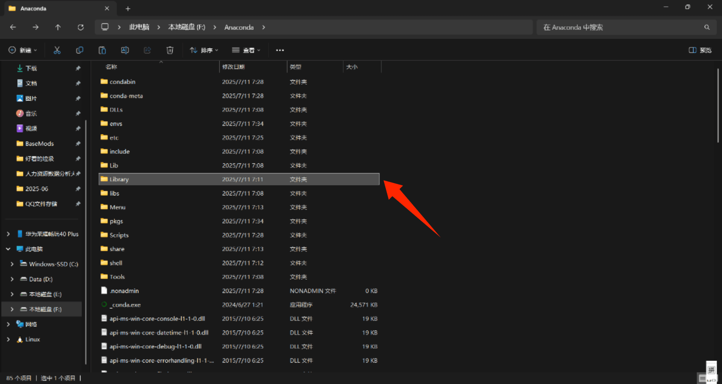The image size is (722, 384).
Task: Click chevron after Anaconda in address bar
Action: 264,27
